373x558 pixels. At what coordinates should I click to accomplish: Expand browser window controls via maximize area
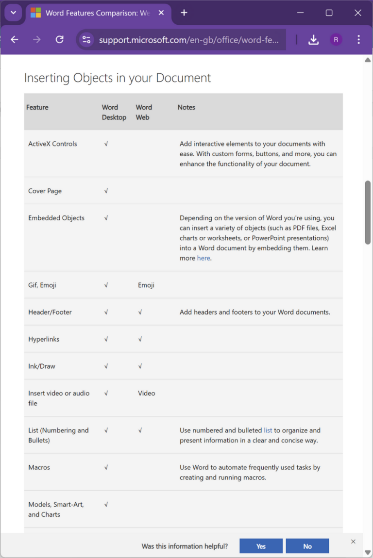point(329,13)
